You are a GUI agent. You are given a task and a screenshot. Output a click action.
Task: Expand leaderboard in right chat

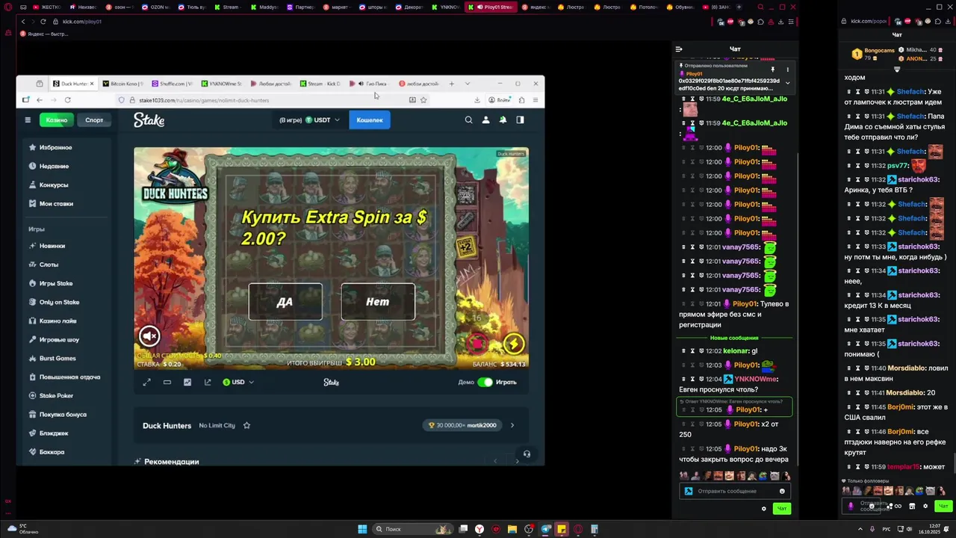pyautogui.click(x=897, y=69)
